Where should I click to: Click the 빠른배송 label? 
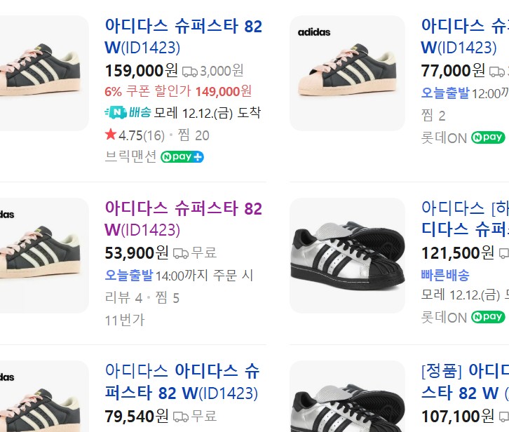445,275
